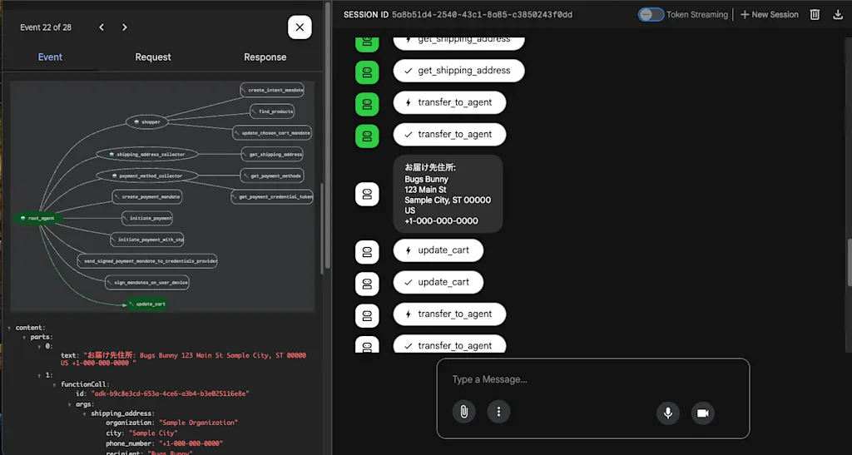Click the sign_mandates_on_user_device node
This screenshot has height=455, width=852.
[x=147, y=282]
